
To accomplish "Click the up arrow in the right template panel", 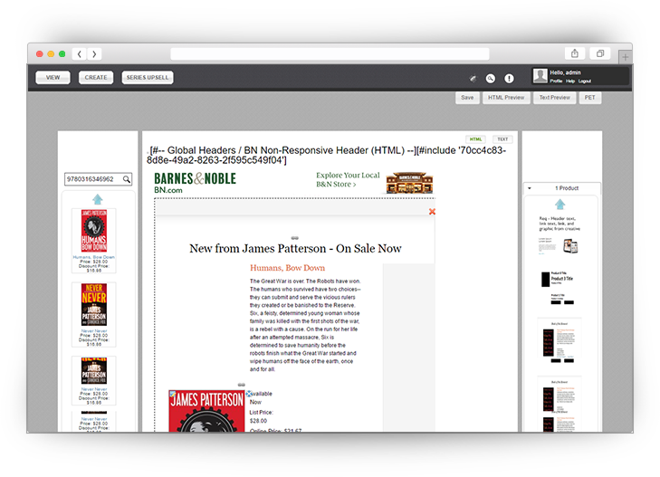I will pyautogui.click(x=560, y=205).
